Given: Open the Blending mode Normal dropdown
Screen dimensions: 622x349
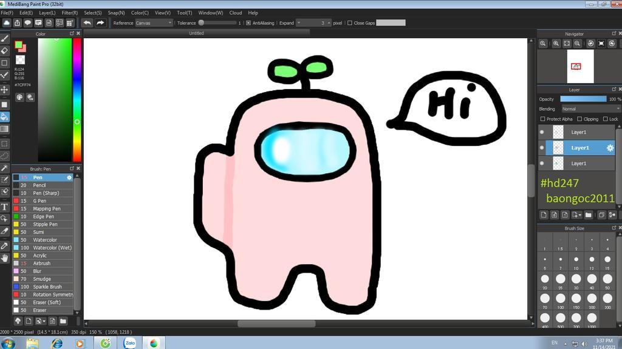Looking at the screenshot, I should 590,109.
